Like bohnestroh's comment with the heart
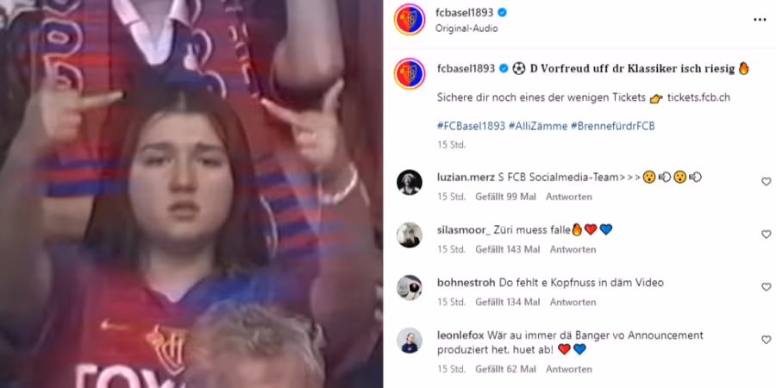 (767, 287)
